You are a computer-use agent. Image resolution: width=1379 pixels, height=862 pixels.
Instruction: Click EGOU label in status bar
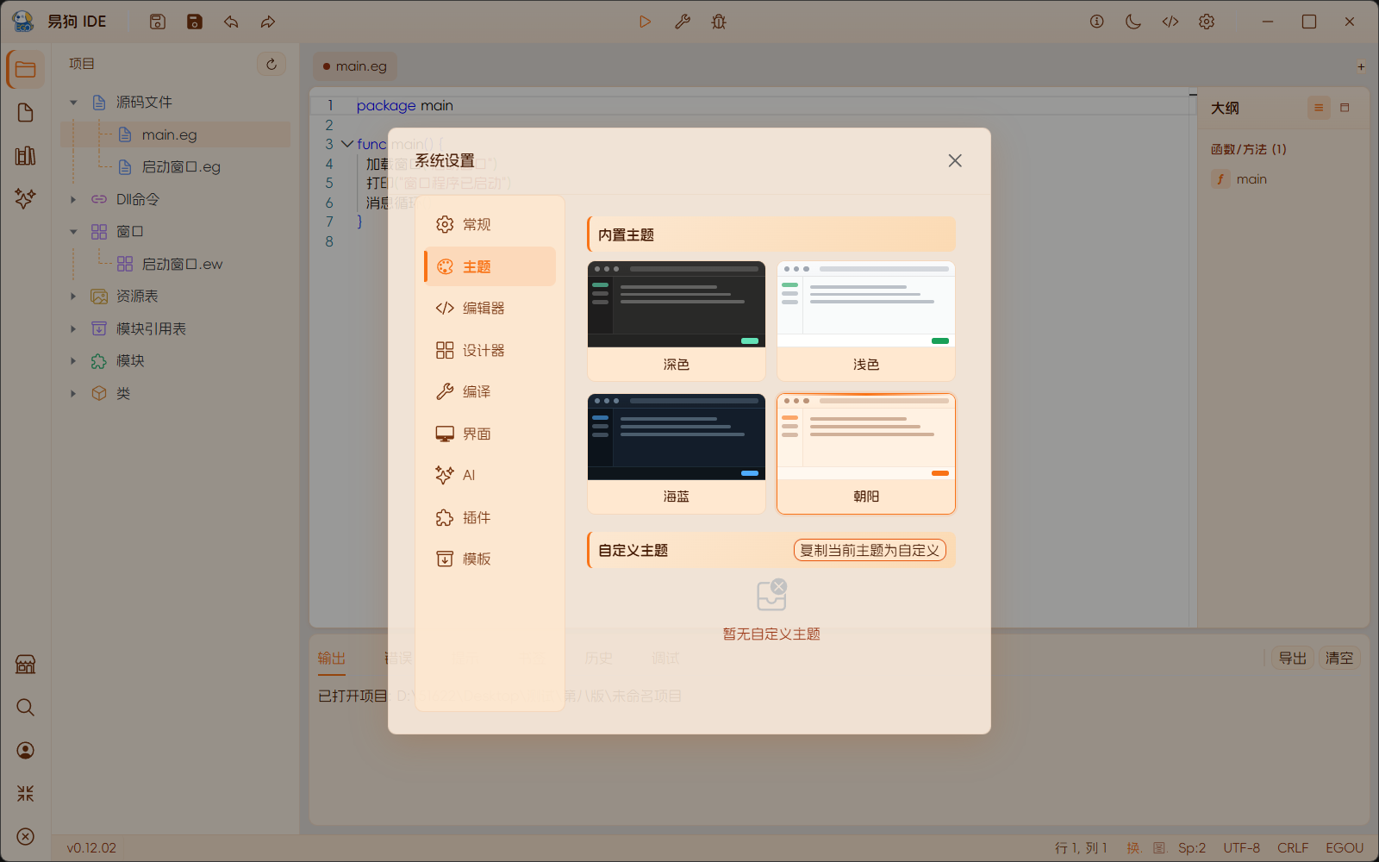click(1345, 848)
